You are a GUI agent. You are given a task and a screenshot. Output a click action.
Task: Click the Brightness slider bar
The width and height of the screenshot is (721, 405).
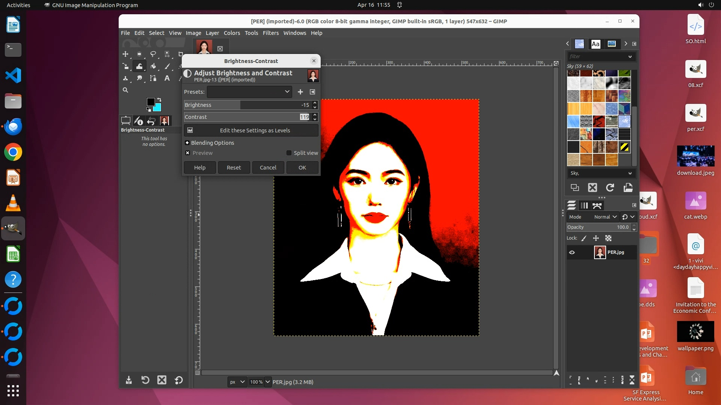point(248,105)
